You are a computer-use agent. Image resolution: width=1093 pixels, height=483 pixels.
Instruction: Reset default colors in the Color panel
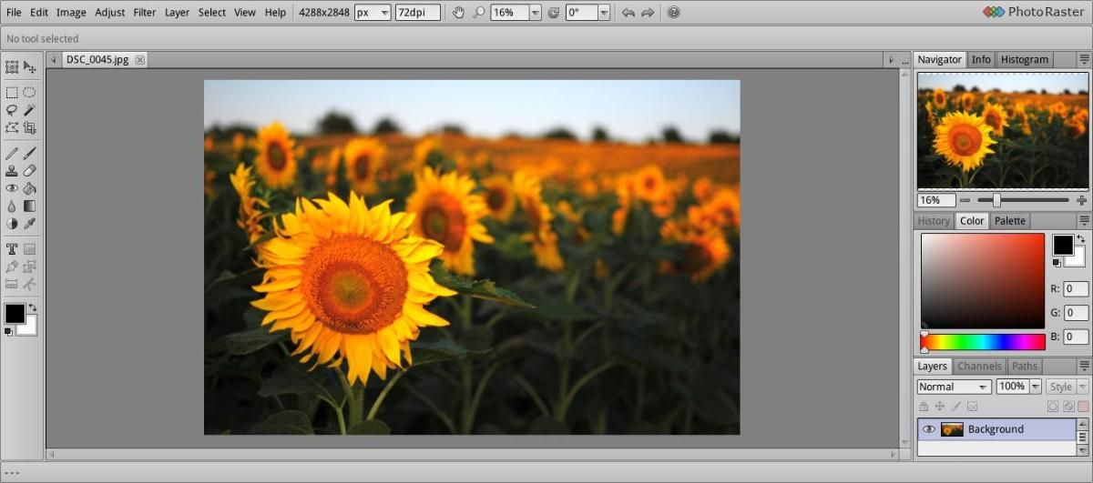point(1057,263)
